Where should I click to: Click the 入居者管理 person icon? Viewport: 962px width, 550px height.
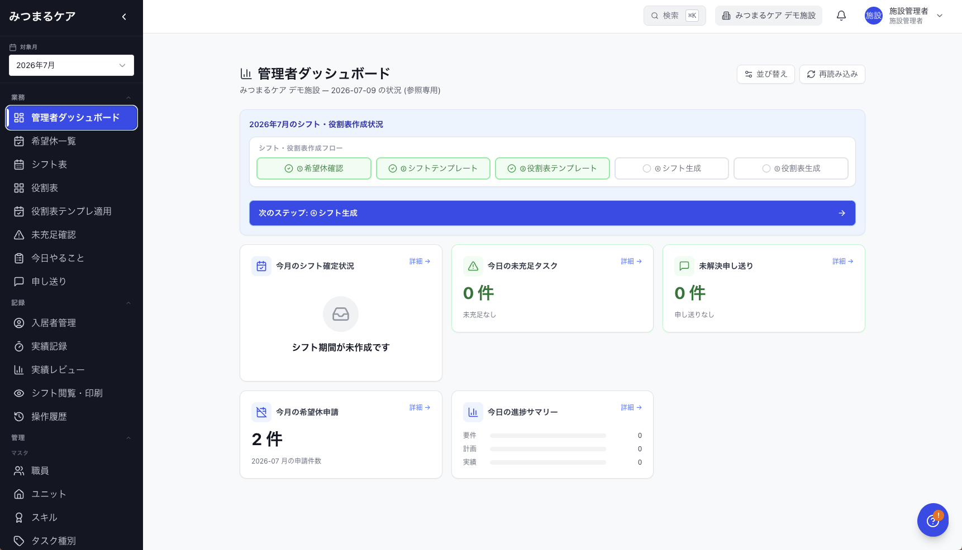point(19,323)
